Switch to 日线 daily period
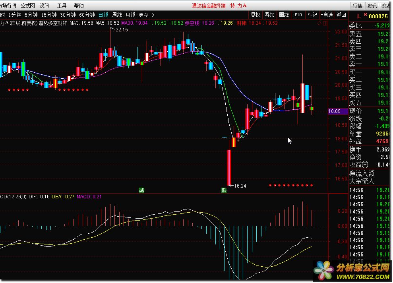Viewport: 393px width, 283px height. point(103,15)
